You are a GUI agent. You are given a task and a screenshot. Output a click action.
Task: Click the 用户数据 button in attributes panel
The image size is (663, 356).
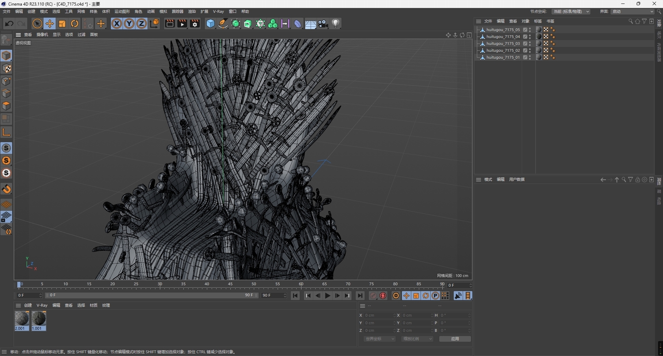click(x=516, y=179)
